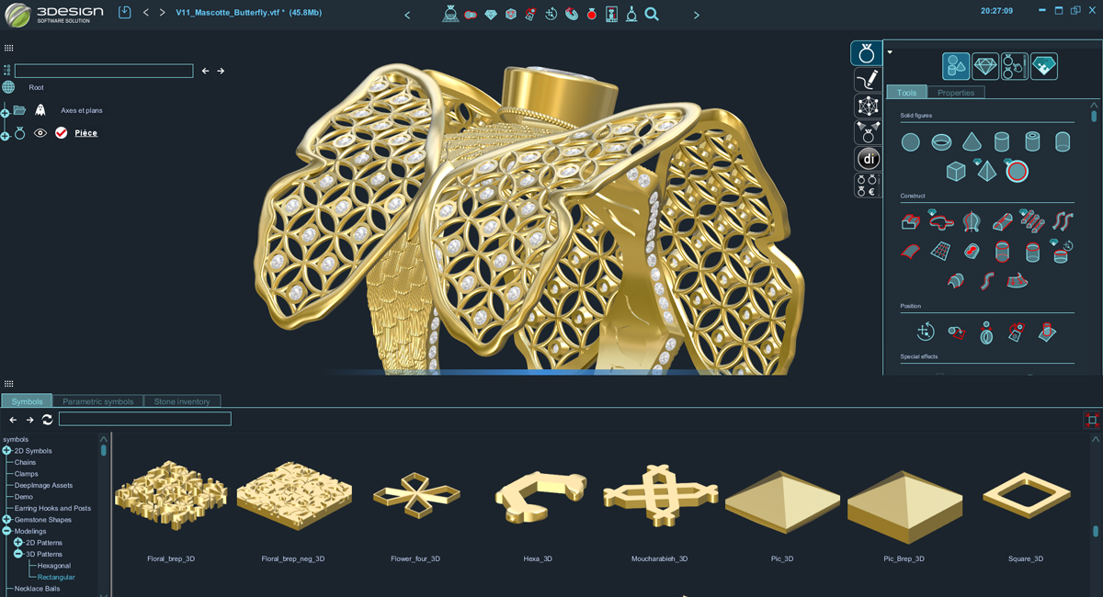Select the sphere solid figure tool

click(x=910, y=142)
